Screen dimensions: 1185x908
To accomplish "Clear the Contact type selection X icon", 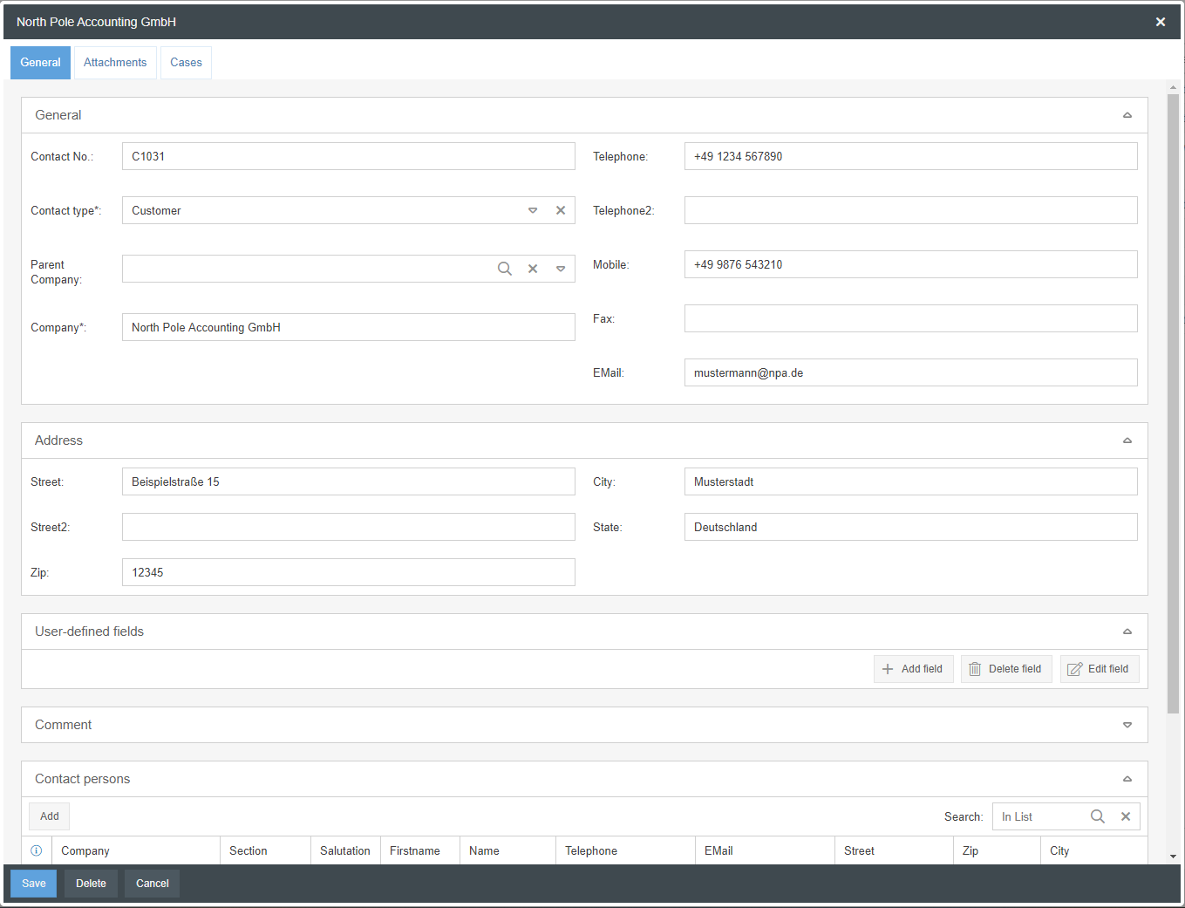I will click(561, 210).
